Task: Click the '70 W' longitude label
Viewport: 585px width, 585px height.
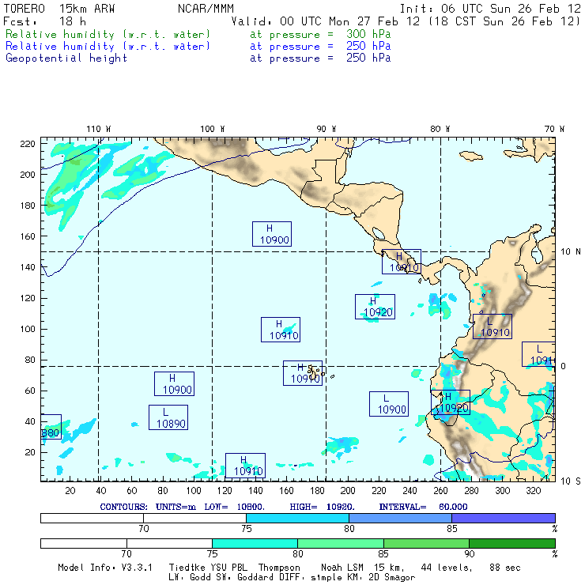Action: tap(554, 129)
